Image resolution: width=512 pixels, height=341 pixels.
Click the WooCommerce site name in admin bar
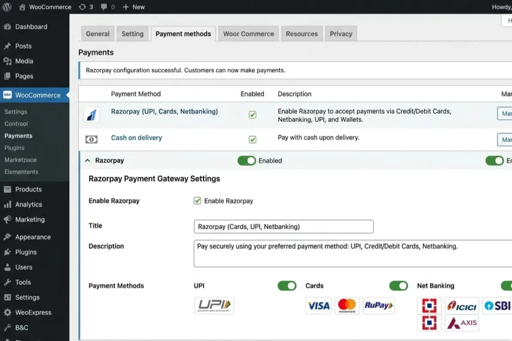(x=50, y=7)
